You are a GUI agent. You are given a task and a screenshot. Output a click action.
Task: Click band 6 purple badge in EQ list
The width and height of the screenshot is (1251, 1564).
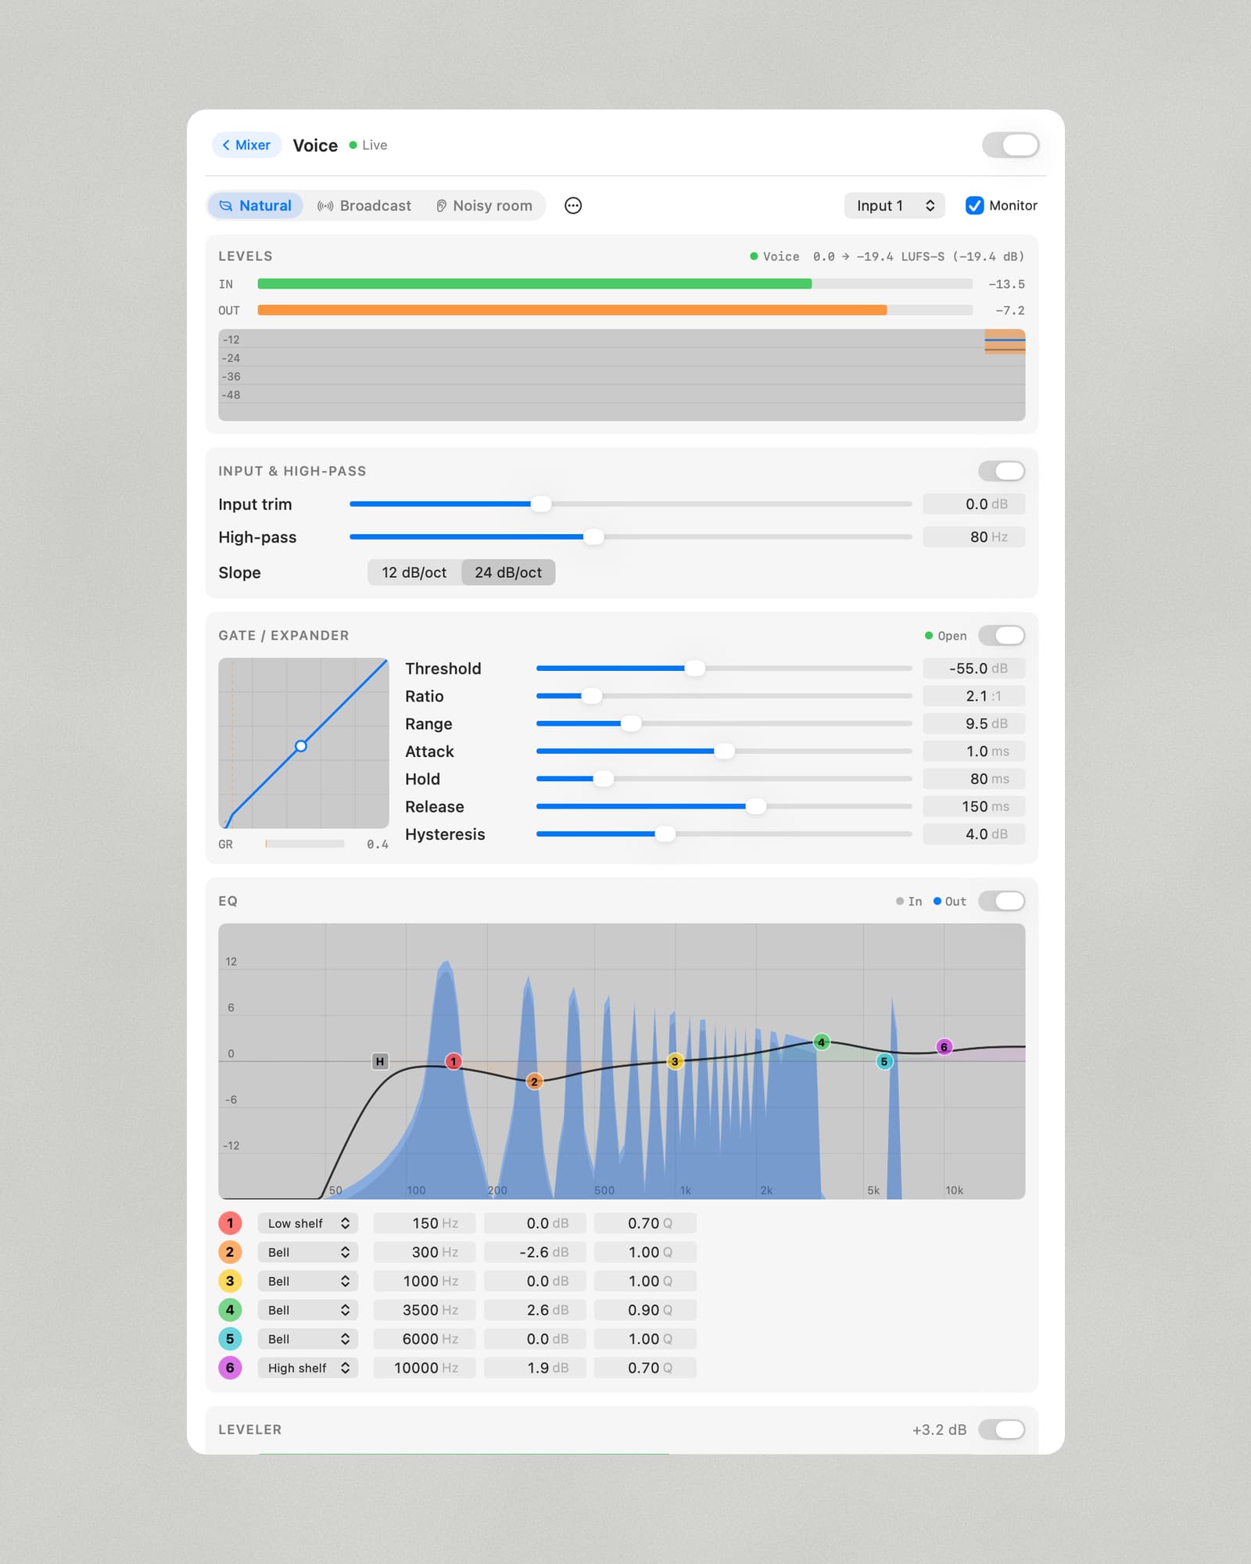pos(230,1368)
